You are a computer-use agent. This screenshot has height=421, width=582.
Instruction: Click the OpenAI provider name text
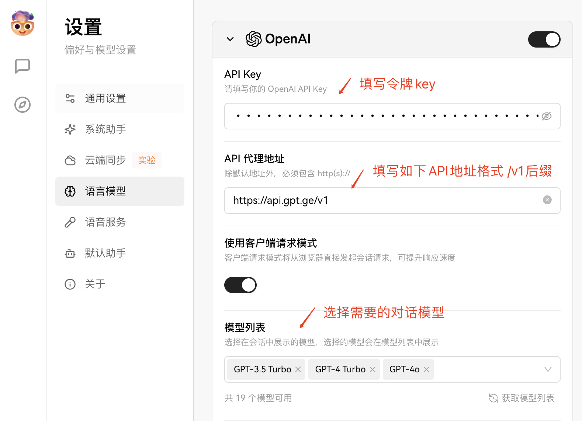pyautogui.click(x=288, y=39)
